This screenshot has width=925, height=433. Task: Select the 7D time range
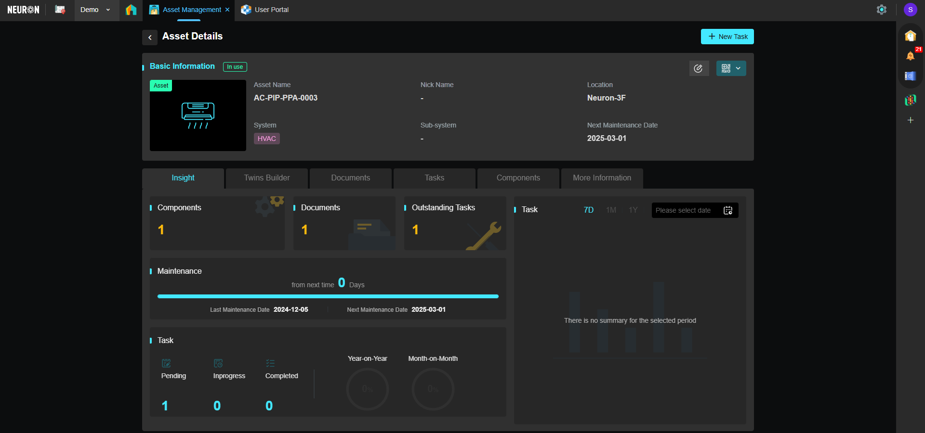coord(588,210)
